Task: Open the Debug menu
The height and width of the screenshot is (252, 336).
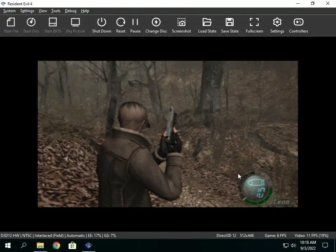Action: (71, 11)
